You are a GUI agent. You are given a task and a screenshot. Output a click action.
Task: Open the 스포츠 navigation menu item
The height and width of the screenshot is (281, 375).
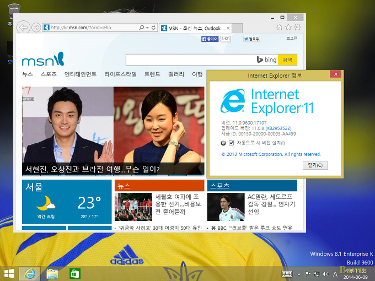[x=49, y=74]
